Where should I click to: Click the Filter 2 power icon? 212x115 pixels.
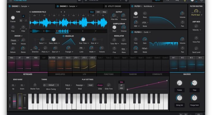(x=132, y=32)
